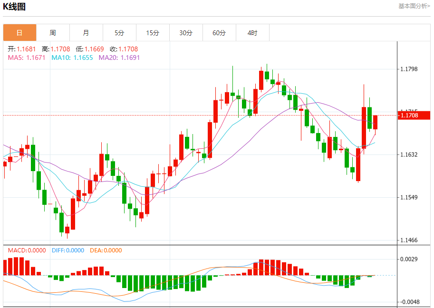434x308 pixels.
Task: Click the 1.1798 price axis label
Action: pos(408,69)
